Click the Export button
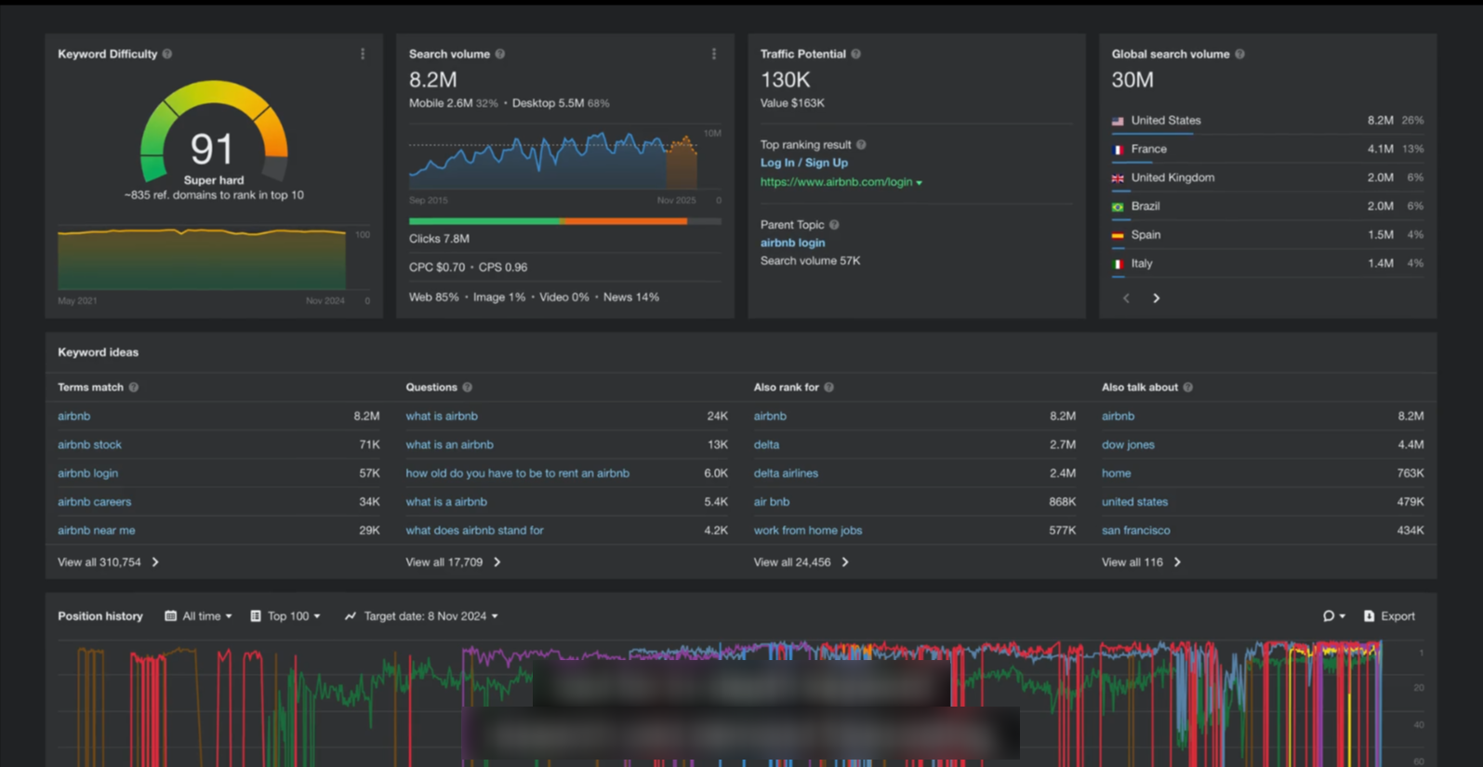Viewport: 1483px width, 767px height. pos(1389,616)
